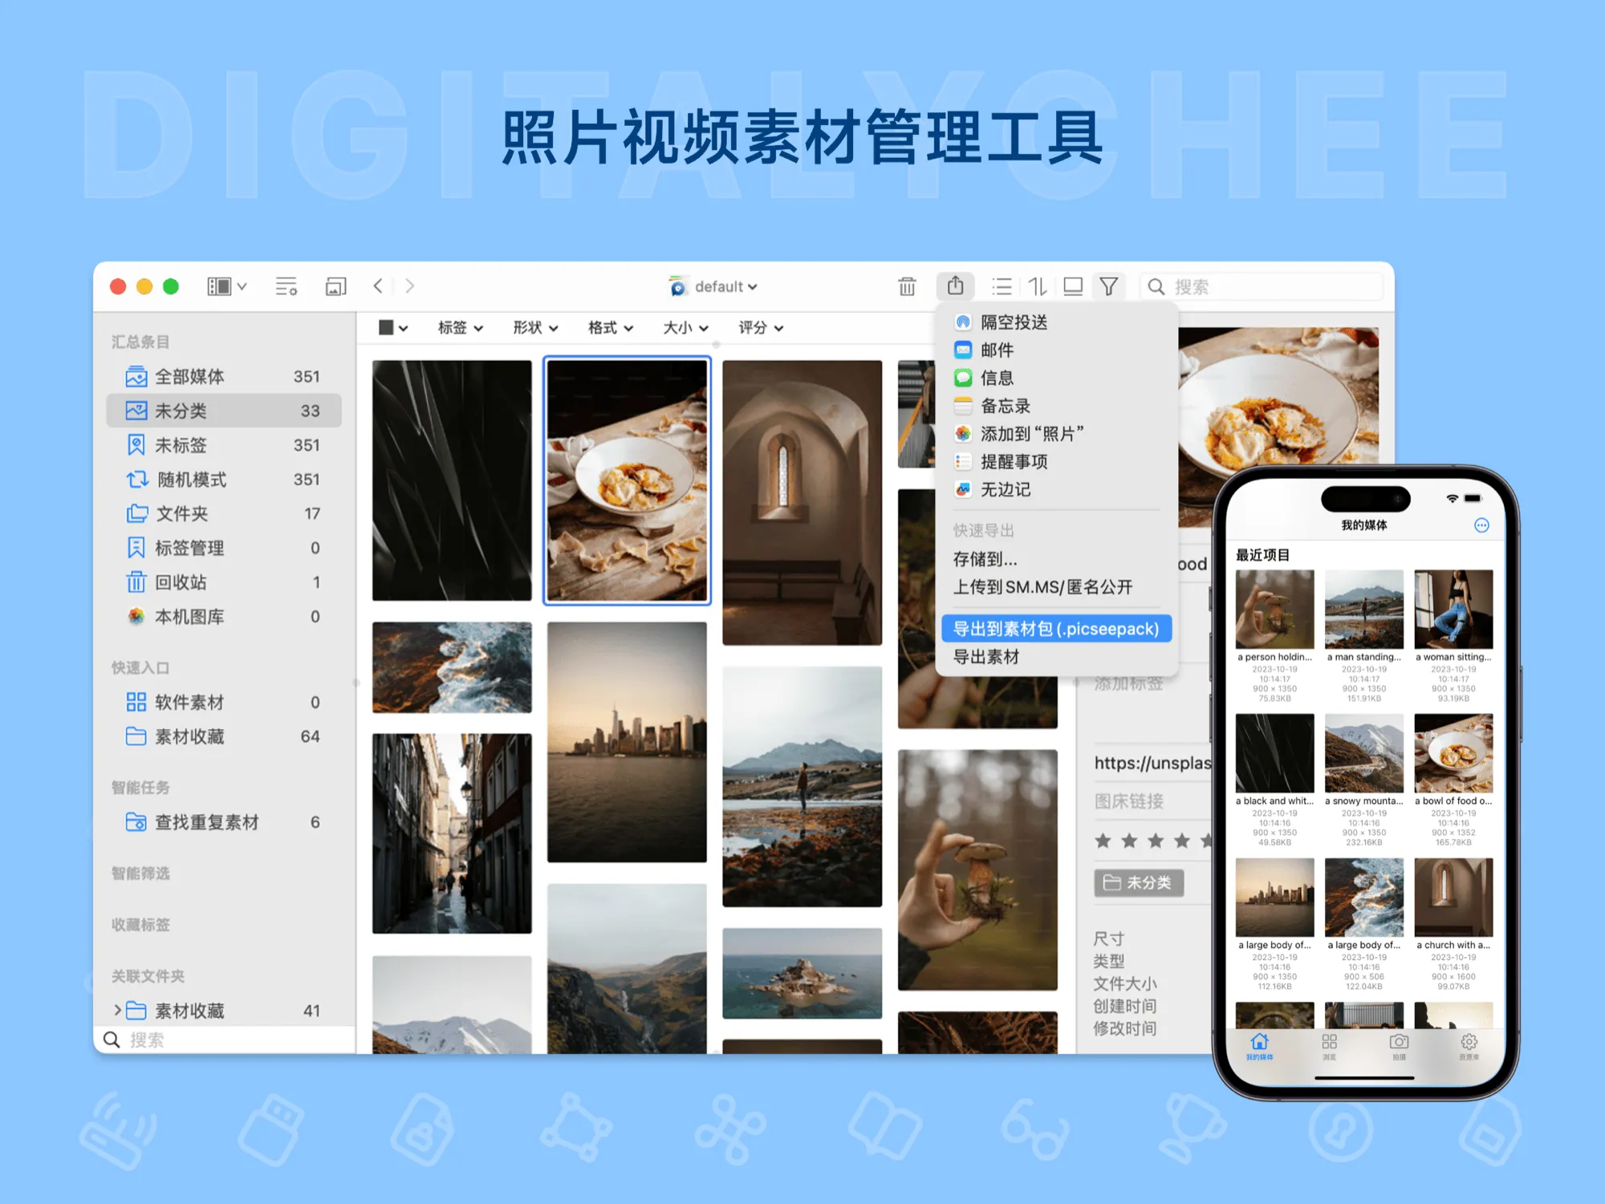
Task: Click the city skyline photo thumbnail
Action: pos(627,742)
